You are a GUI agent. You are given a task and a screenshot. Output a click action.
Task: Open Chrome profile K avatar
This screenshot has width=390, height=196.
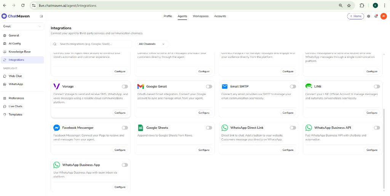point(375,5)
